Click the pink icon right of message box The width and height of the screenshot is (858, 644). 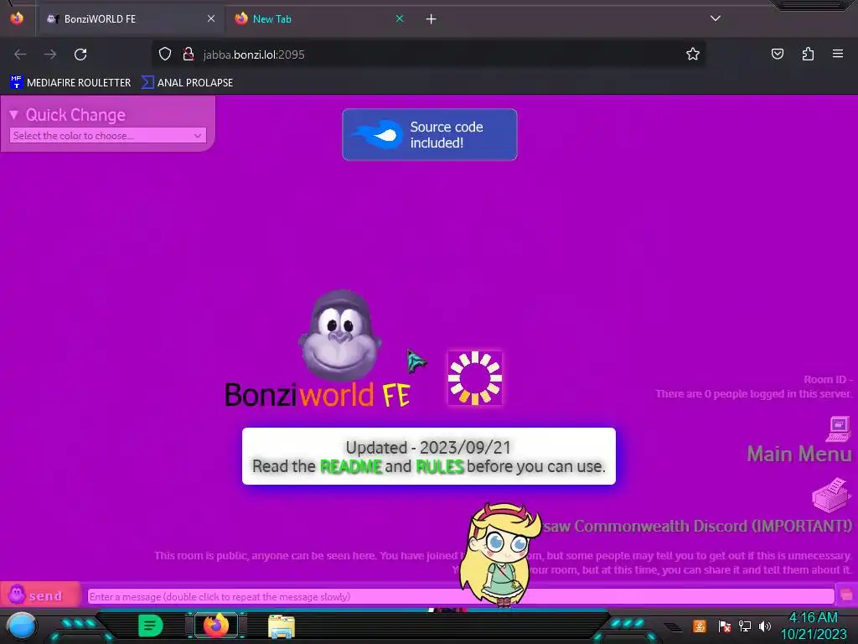click(846, 595)
